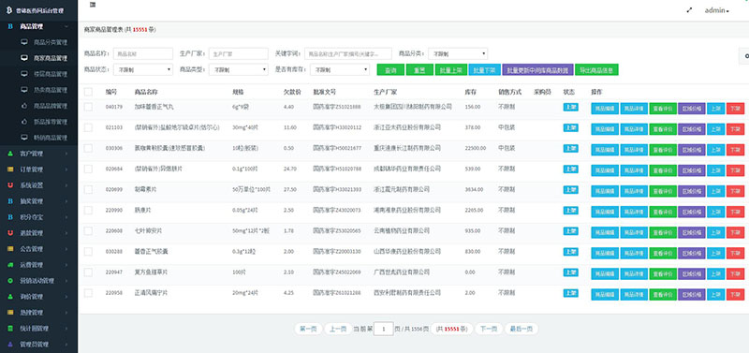The image size is (749, 353).
Task: Click the red magnet icon for 退款管理
Action: pyautogui.click(x=10, y=232)
